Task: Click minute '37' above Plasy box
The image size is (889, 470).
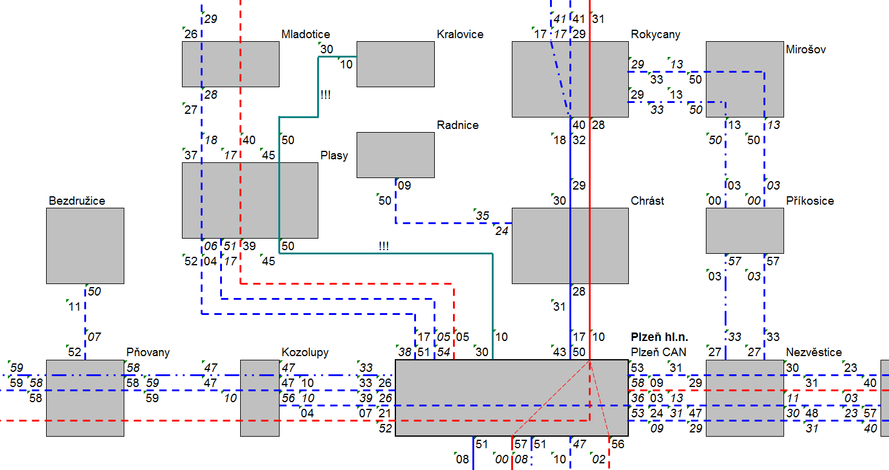Action: 191,156
